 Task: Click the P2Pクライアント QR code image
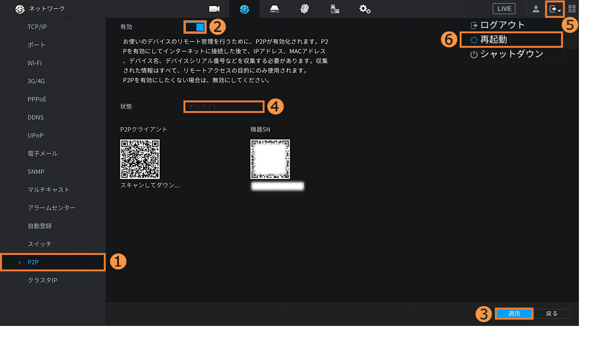click(140, 159)
